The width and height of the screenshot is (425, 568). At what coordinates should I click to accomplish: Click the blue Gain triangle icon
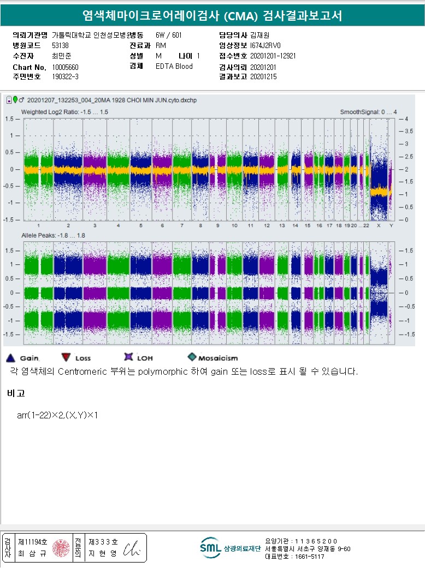pos(10,358)
